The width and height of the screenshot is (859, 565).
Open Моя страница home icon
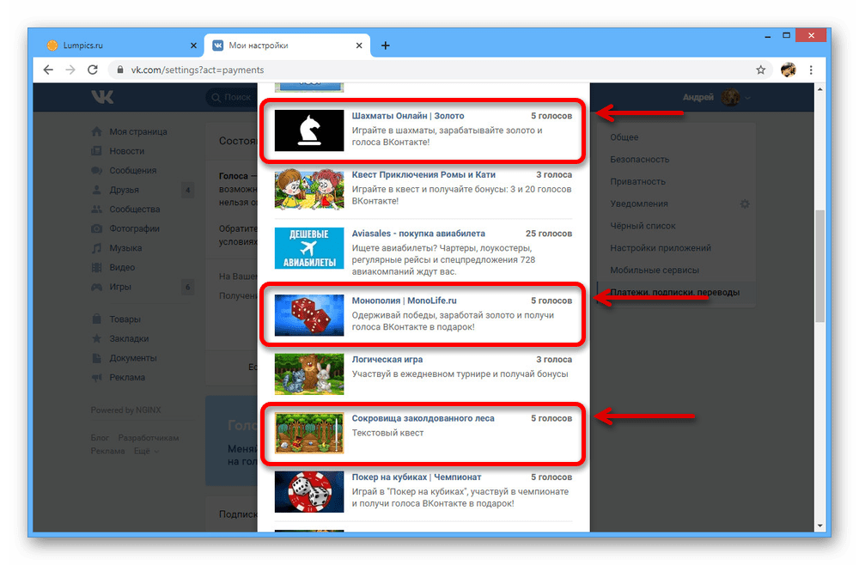pos(97,131)
